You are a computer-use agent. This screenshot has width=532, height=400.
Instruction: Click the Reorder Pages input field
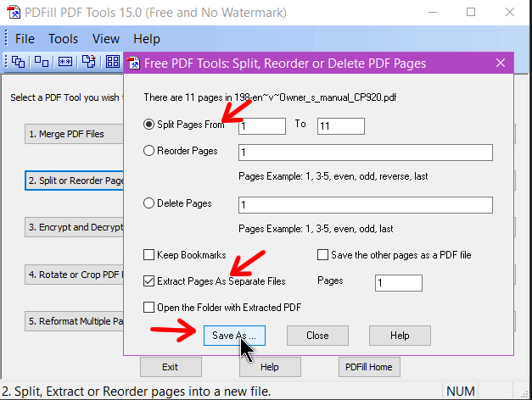click(366, 153)
